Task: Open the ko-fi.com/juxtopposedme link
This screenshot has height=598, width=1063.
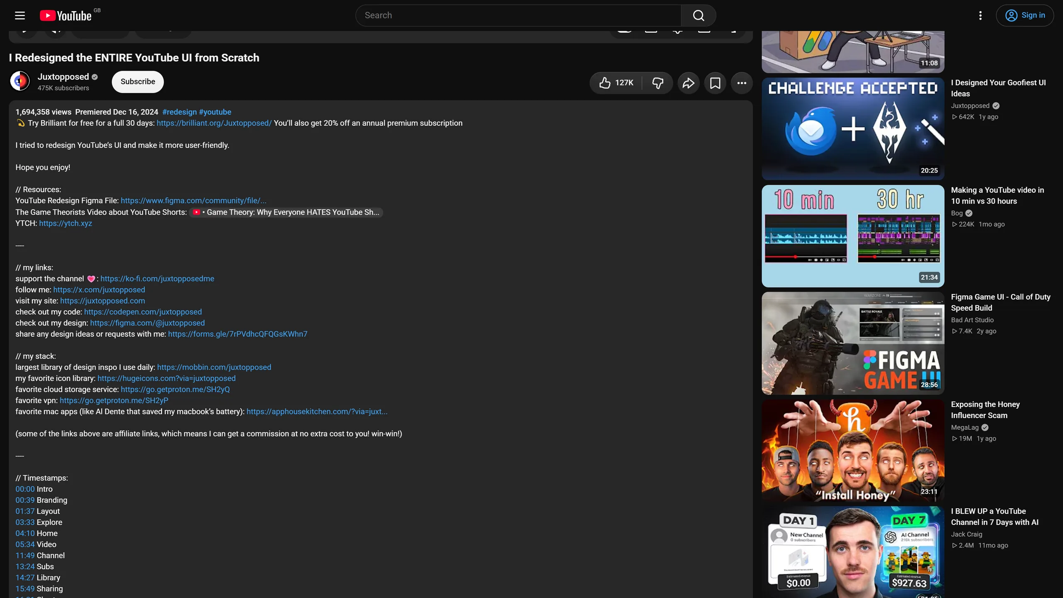Action: coord(157,279)
